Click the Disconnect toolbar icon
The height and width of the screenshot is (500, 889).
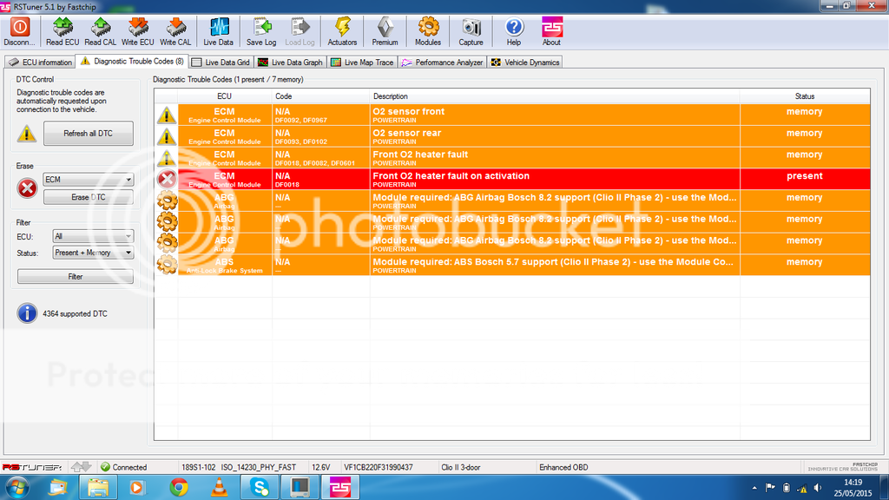point(19,31)
